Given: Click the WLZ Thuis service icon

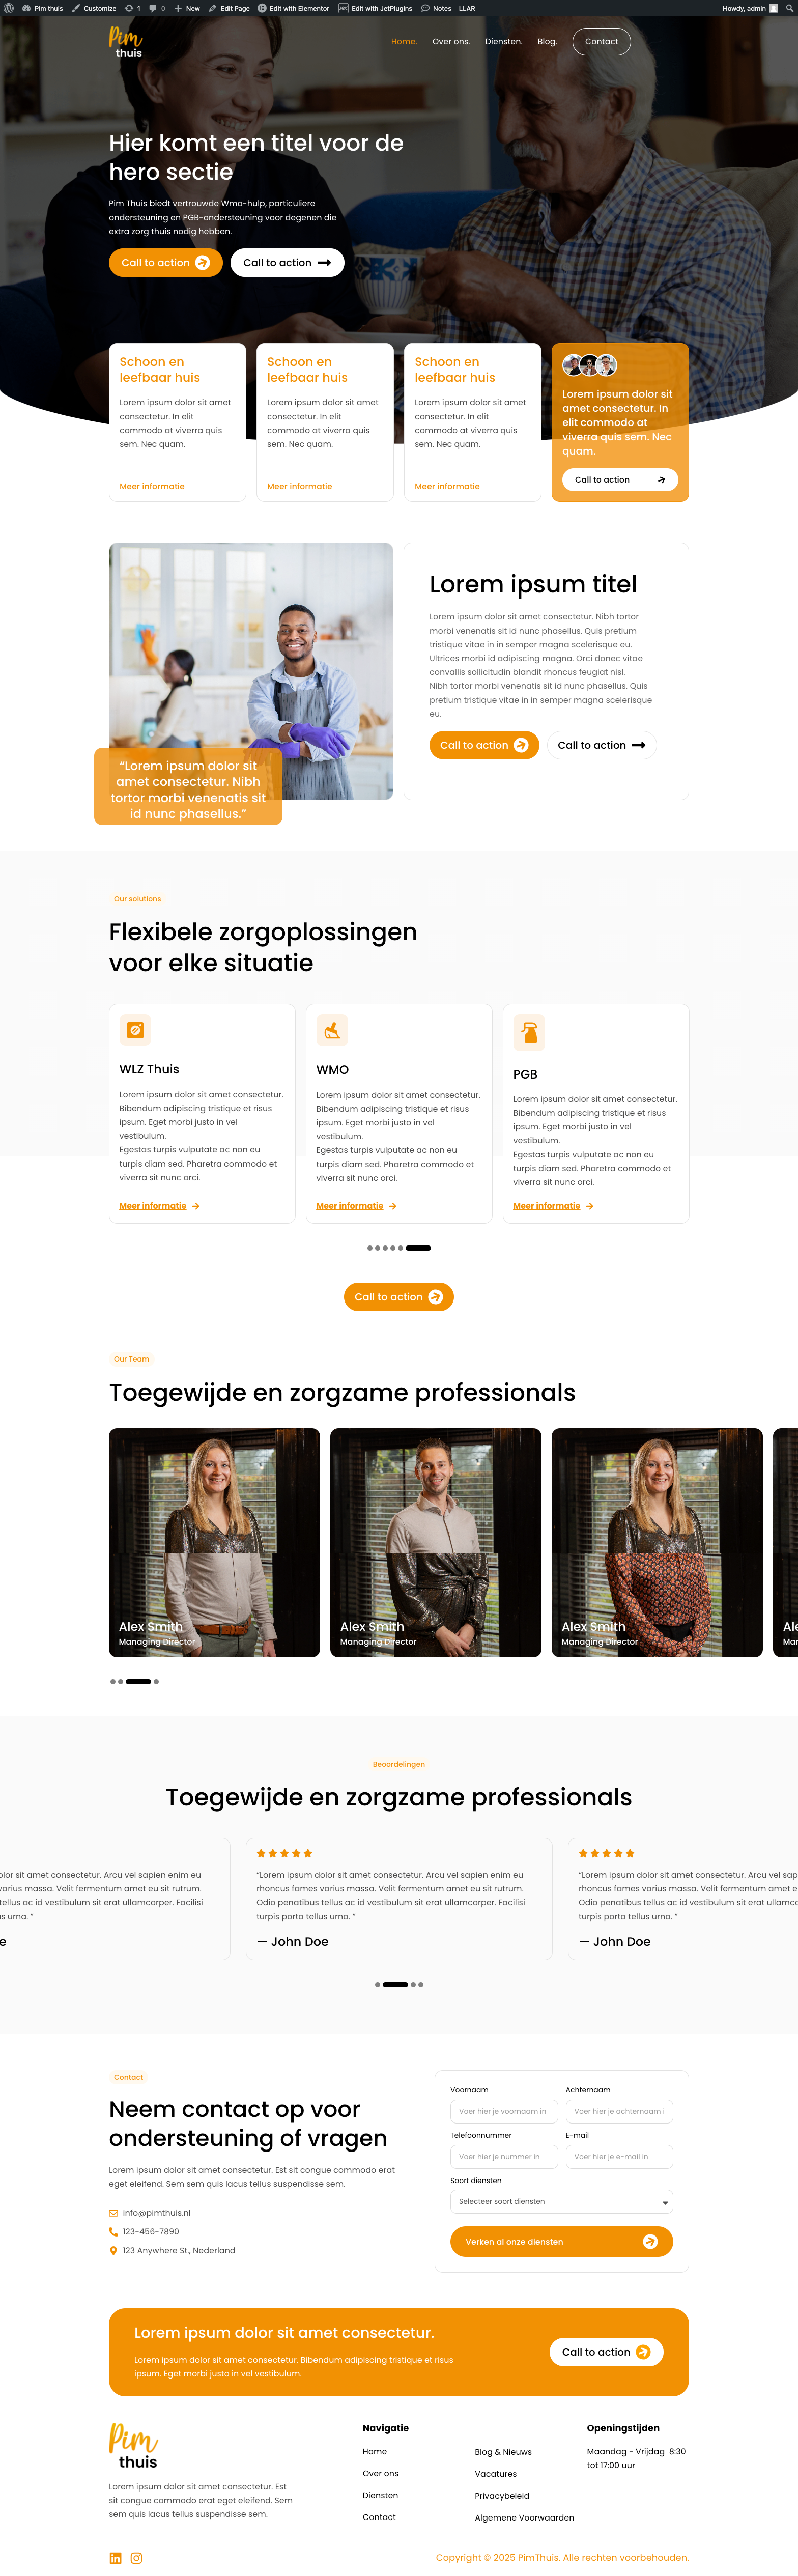Looking at the screenshot, I should click(x=135, y=1030).
